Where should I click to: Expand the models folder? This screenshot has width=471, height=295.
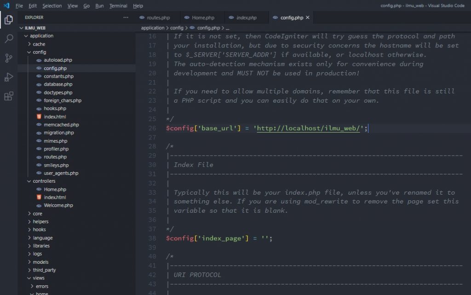coord(40,262)
